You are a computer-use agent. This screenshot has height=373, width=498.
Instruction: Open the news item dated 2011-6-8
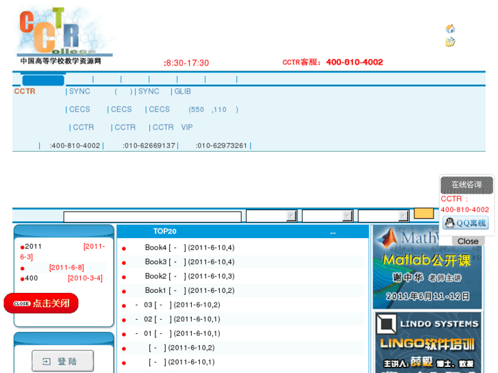(66, 268)
